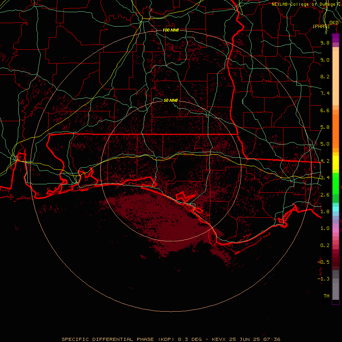Click the 9.0 scale value
This screenshot has width=342, height=342.
click(325, 60)
